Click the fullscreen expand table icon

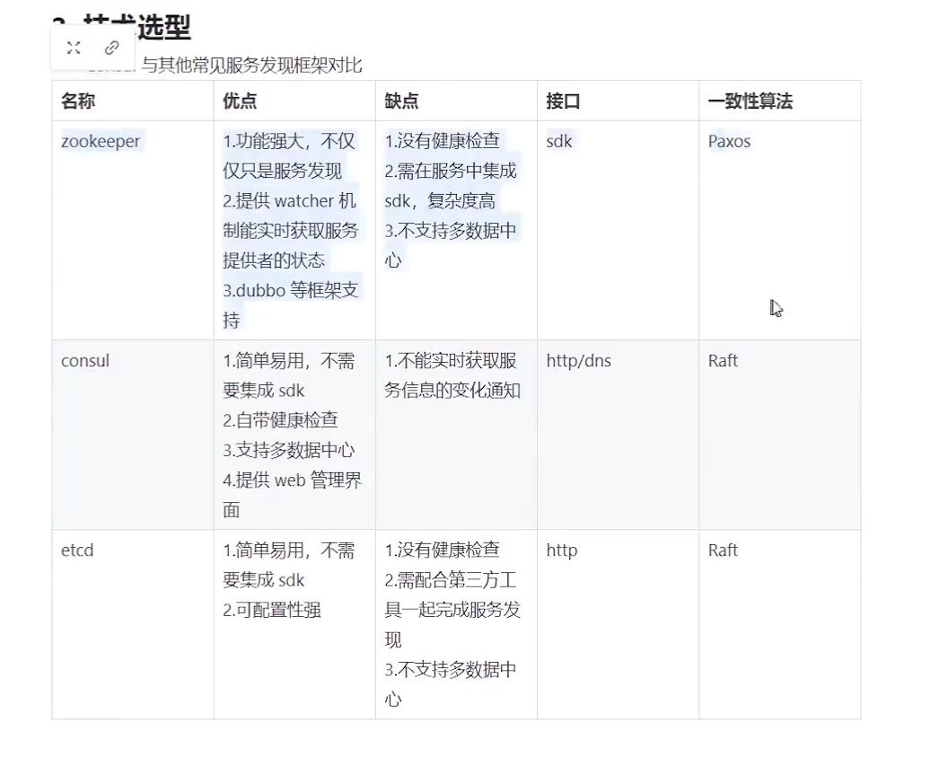74,48
